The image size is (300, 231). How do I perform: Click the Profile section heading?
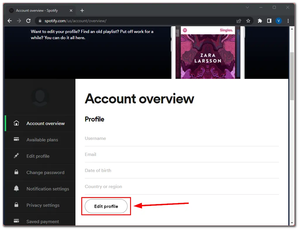94,119
